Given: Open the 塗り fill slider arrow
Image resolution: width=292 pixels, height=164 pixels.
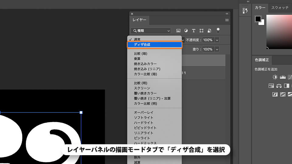Looking at the screenshot, I should tap(217, 49).
